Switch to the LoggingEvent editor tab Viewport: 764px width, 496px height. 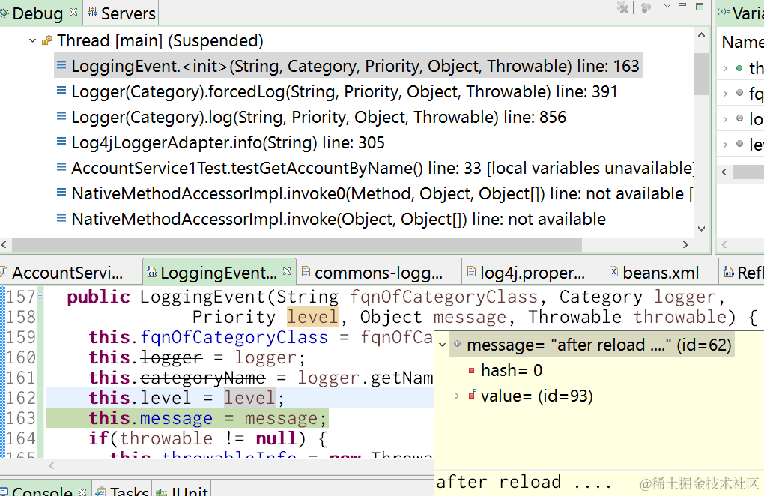219,273
